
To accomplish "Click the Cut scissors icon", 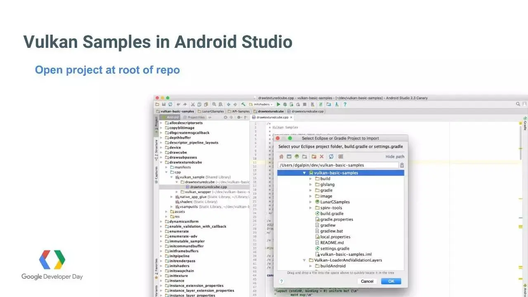I will (x=193, y=104).
